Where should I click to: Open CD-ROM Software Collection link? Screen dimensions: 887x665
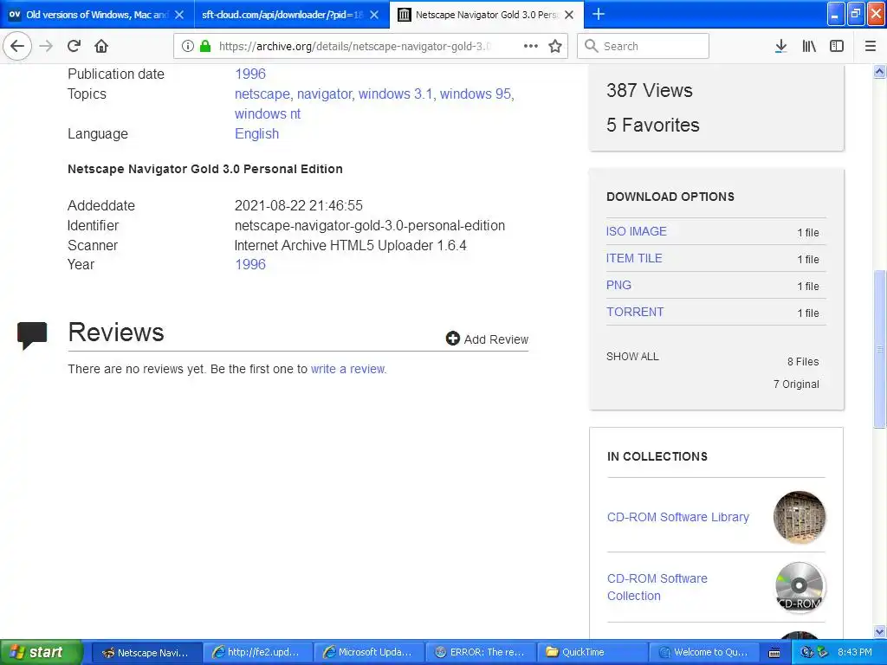[x=657, y=587]
